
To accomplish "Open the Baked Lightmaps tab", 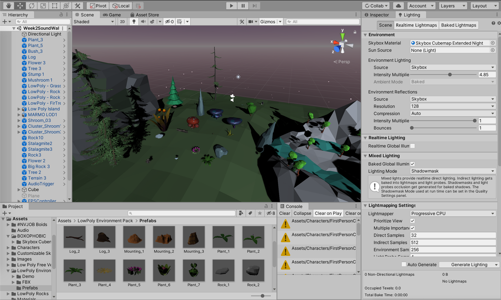I will 458,25.
